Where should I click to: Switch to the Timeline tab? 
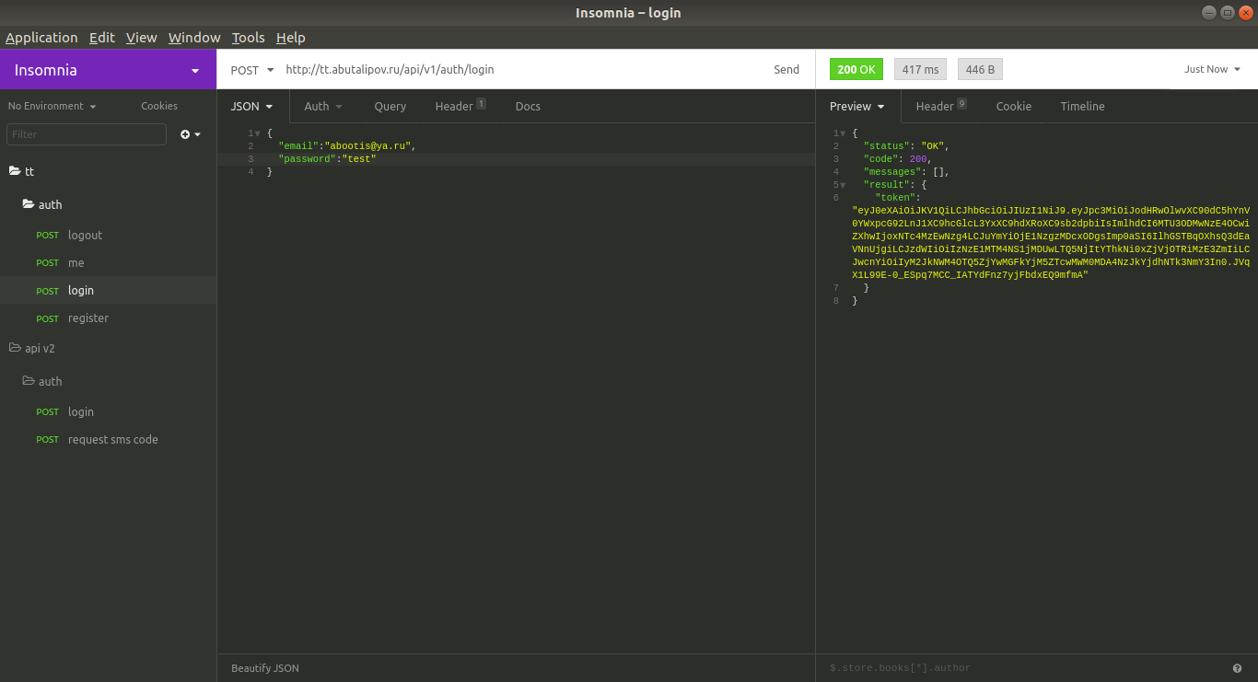click(1082, 106)
